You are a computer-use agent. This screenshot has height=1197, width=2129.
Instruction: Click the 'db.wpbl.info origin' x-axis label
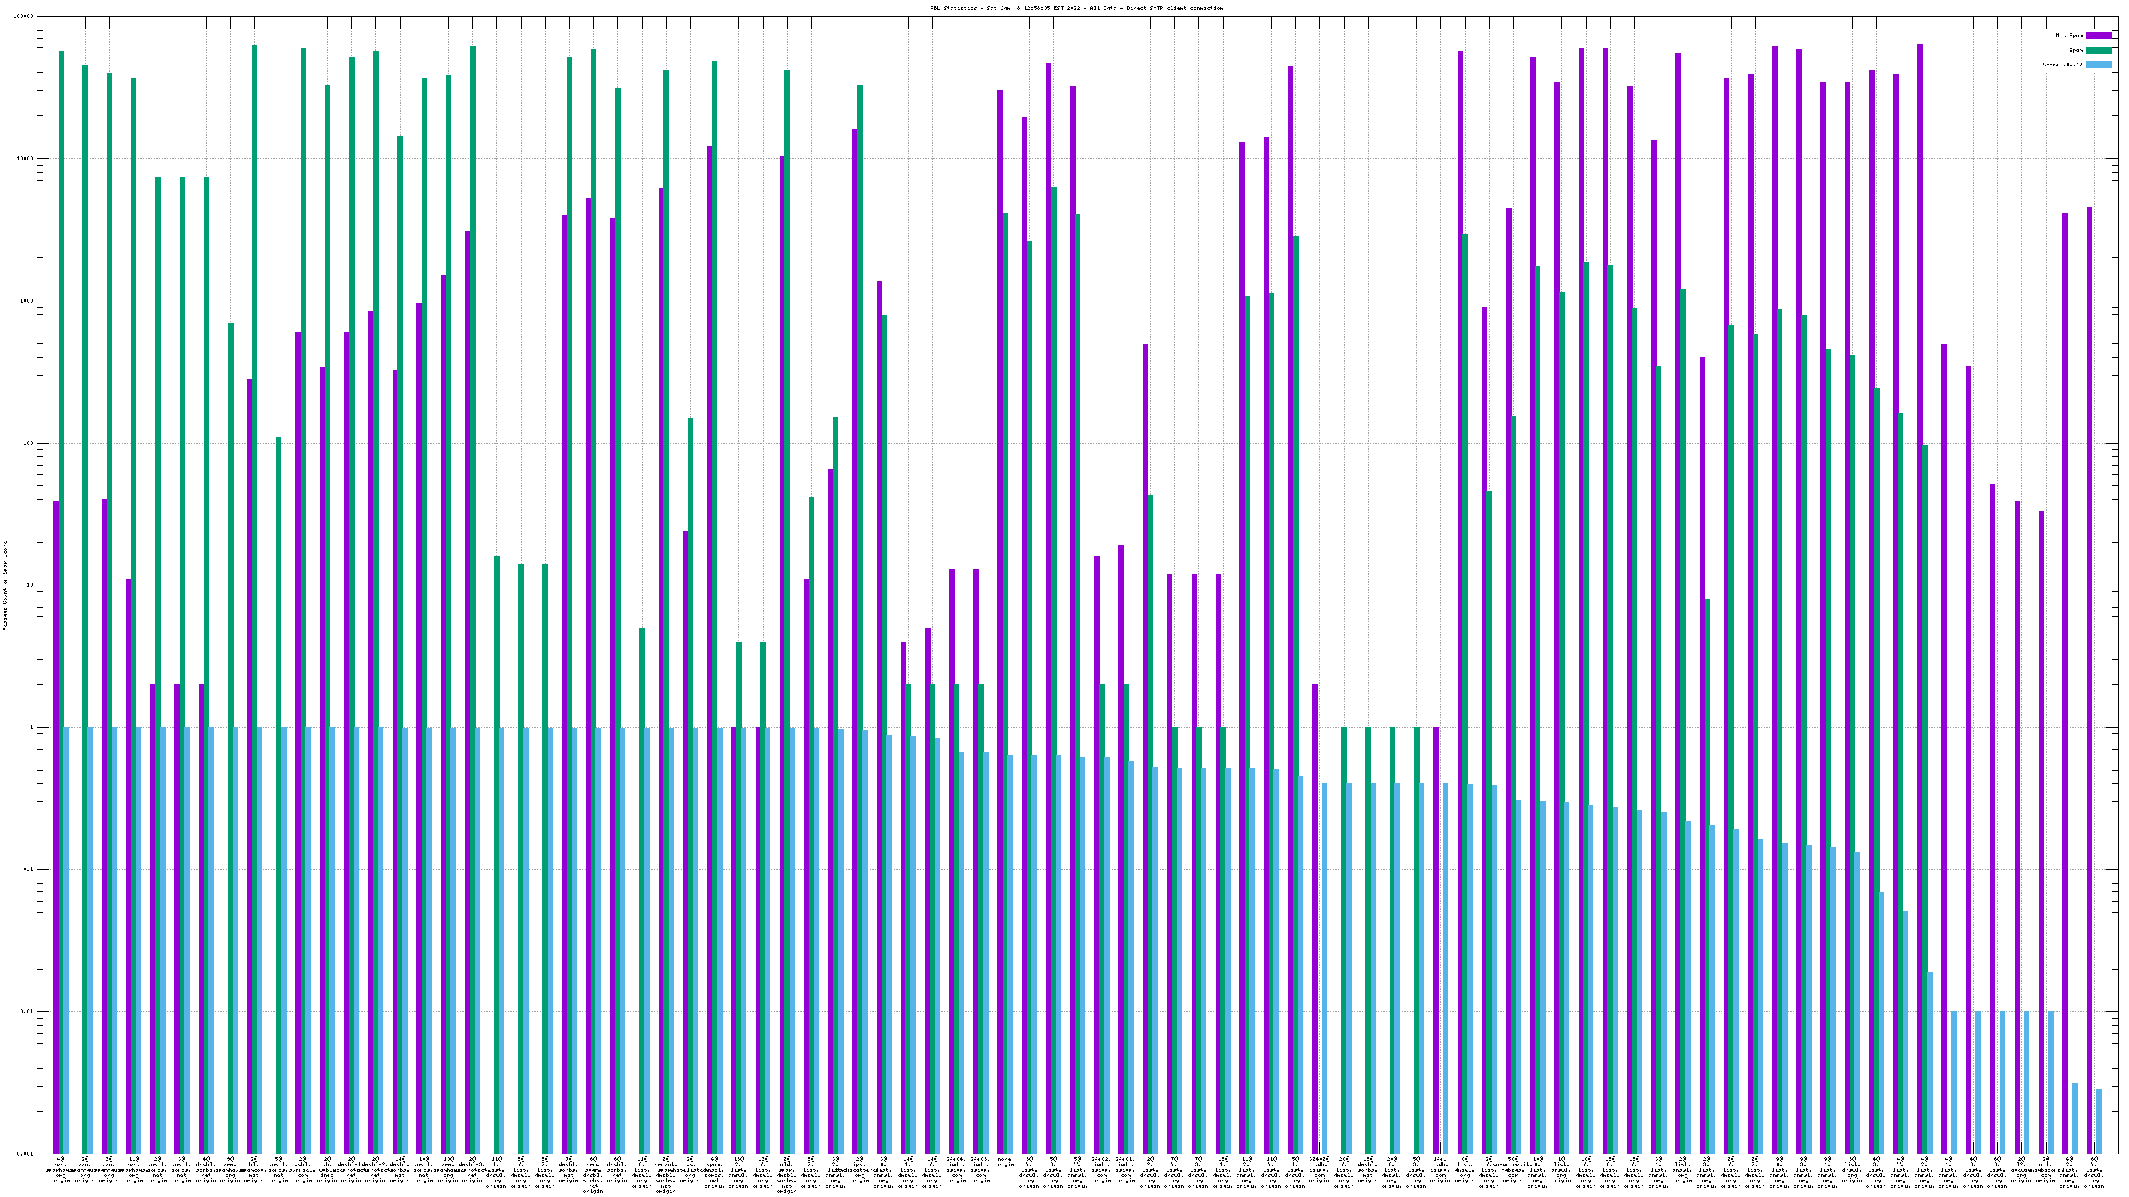click(327, 1170)
